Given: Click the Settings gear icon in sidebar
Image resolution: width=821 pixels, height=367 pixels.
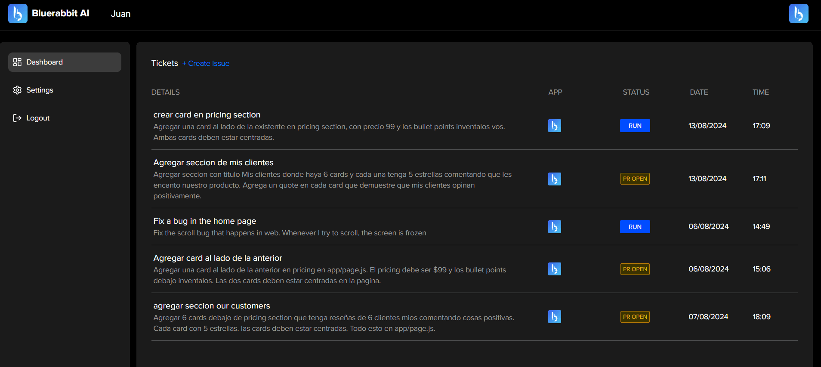Looking at the screenshot, I should [x=17, y=90].
